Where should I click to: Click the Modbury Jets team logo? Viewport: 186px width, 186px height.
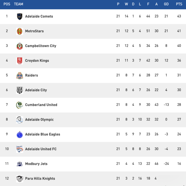20,164
